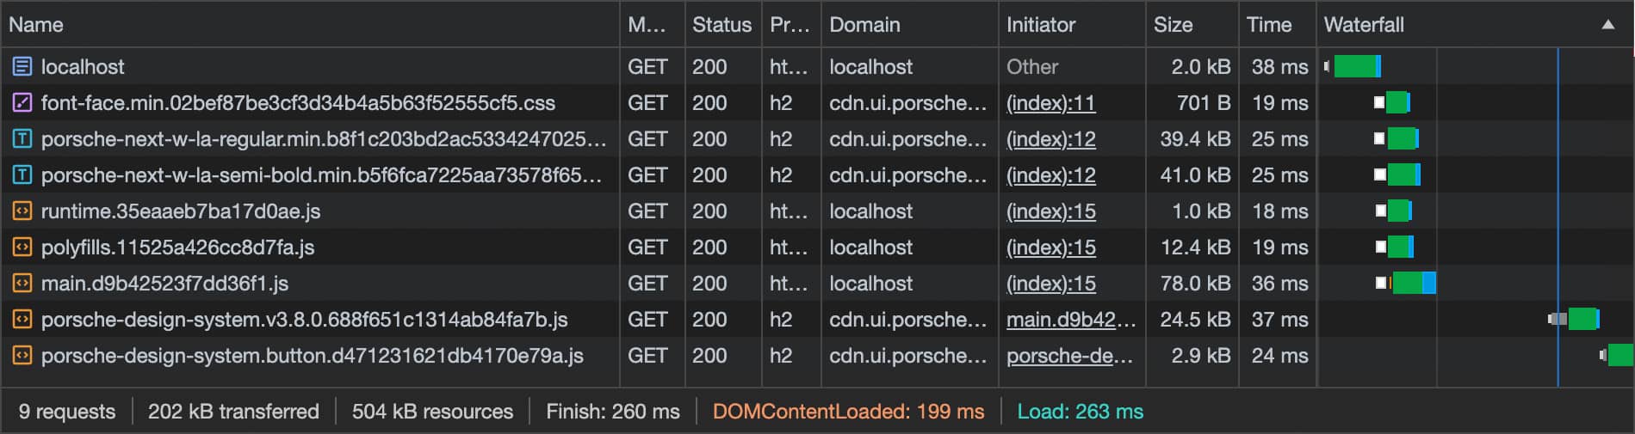Click 202 kB transferred summary
The height and width of the screenshot is (434, 1635).
[x=233, y=412]
